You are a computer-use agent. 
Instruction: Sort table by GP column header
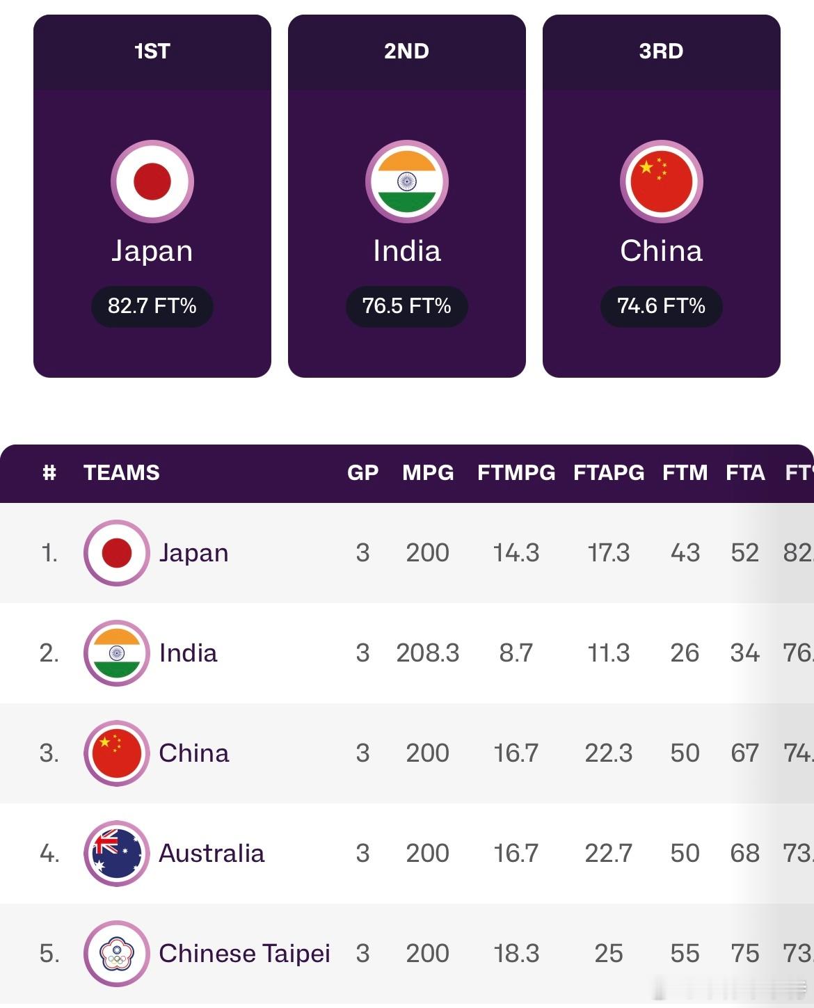[363, 472]
